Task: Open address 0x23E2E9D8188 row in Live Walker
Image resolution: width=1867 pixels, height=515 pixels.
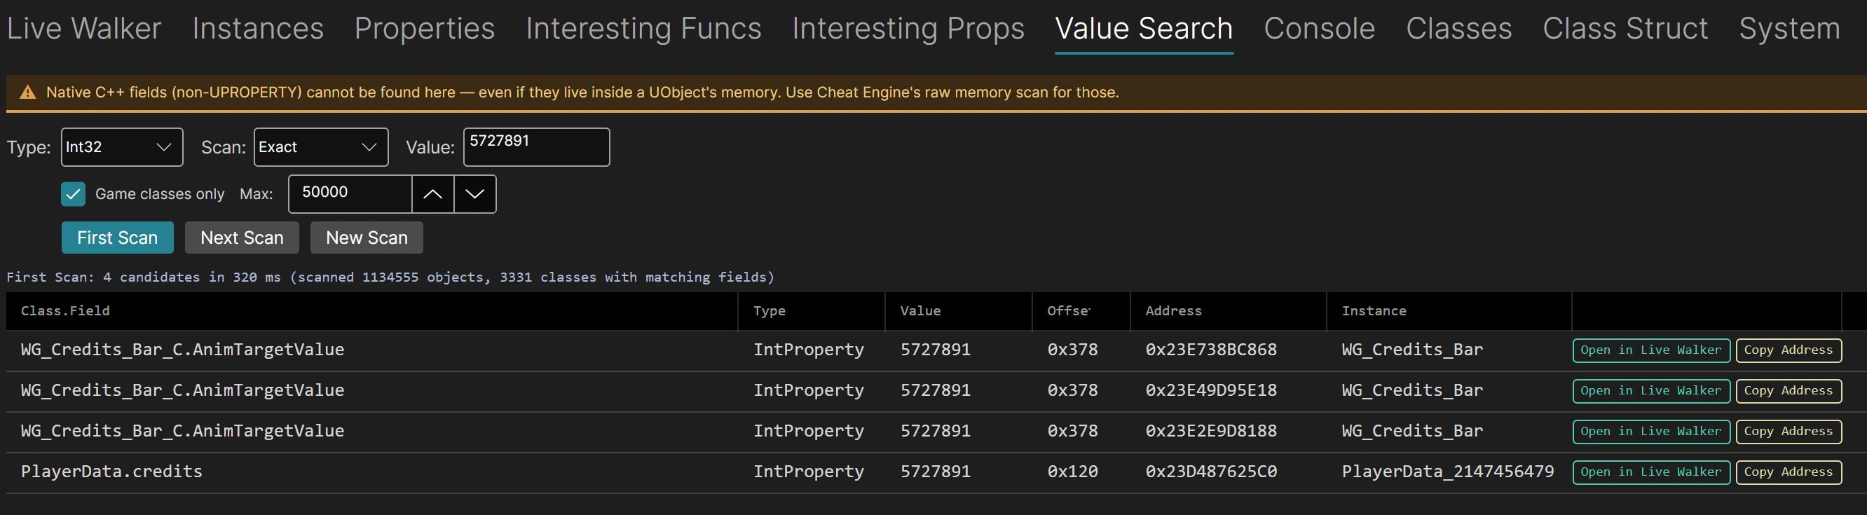Action: (1651, 431)
